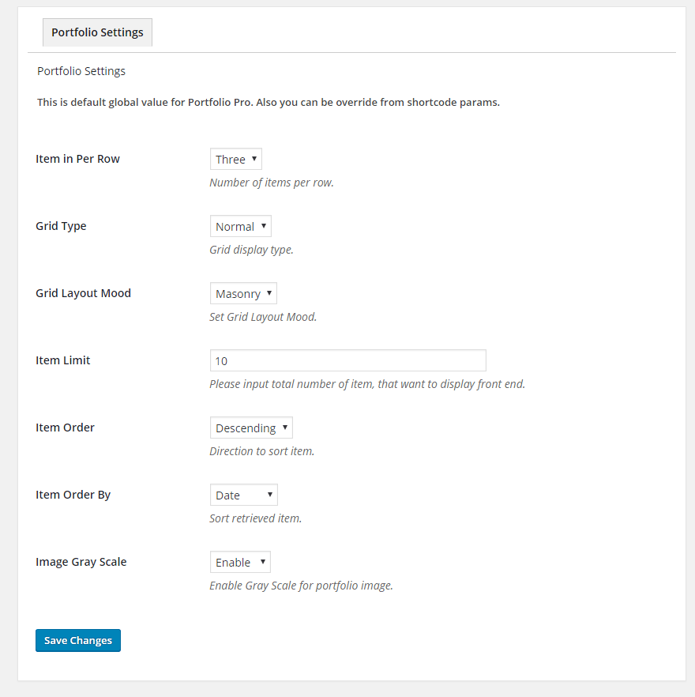Click the "Number of items per row" hint
Screen dimensions: 695x697
(x=272, y=183)
